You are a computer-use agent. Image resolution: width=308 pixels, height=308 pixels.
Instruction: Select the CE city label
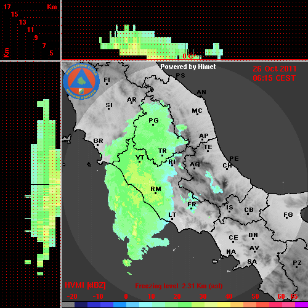click(233, 238)
